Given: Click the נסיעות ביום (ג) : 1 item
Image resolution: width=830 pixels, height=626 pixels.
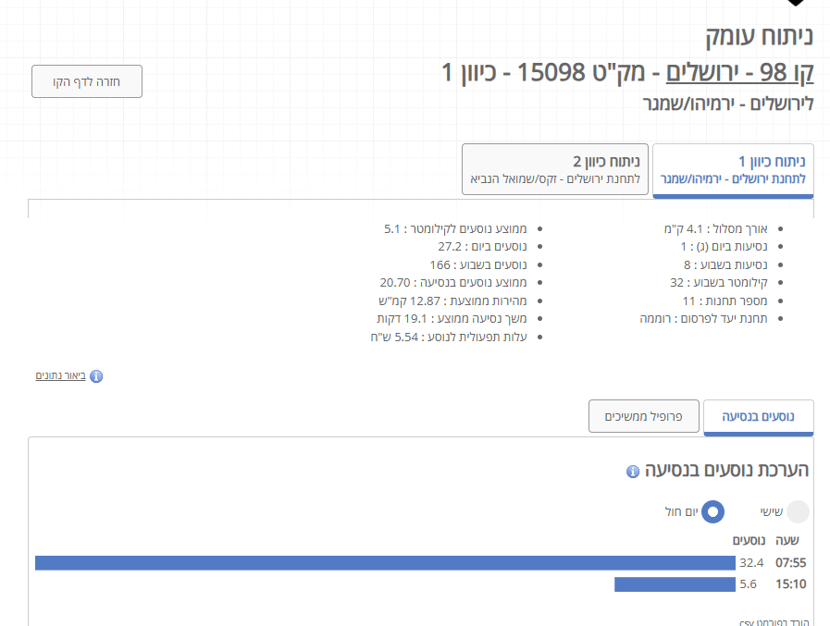Looking at the screenshot, I should 724,247.
